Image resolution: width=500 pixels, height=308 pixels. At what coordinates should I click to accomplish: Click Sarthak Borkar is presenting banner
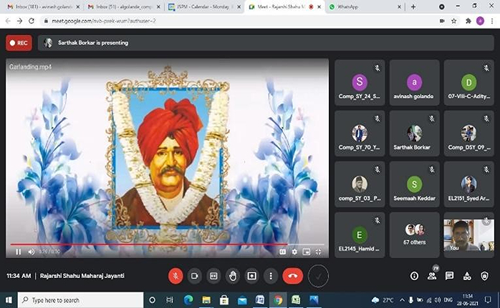click(x=266, y=43)
